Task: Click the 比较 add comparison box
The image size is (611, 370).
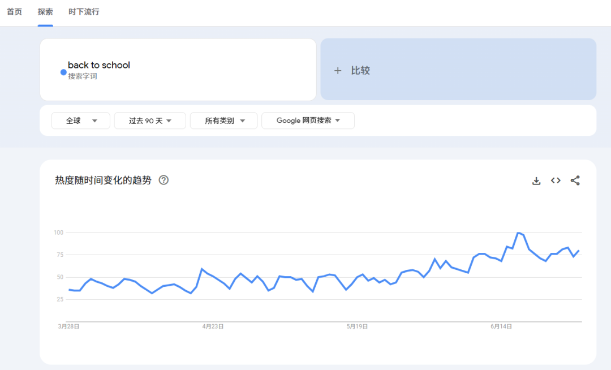Action: click(x=458, y=70)
